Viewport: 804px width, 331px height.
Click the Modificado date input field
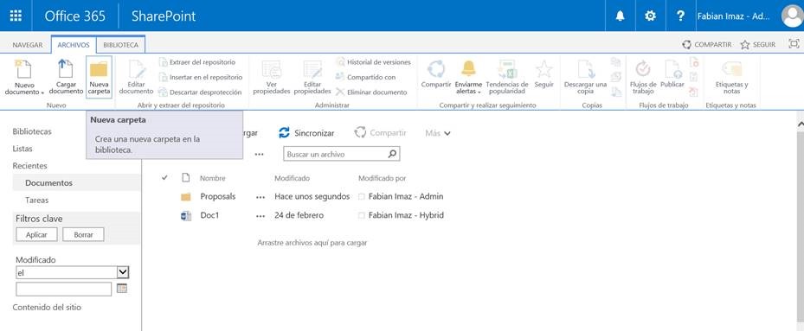(x=63, y=289)
